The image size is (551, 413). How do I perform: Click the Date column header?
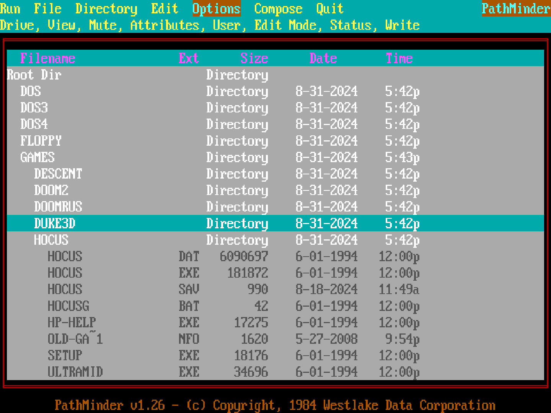pos(323,58)
